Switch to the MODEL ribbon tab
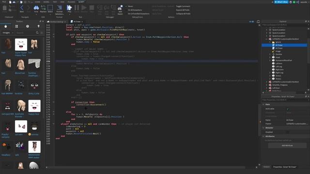Viewport: 310px width, 174px height. [46, 2]
